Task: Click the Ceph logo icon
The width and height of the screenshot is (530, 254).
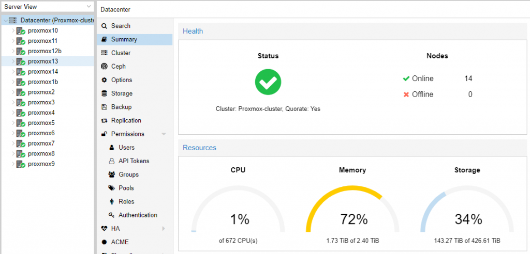Action: point(105,67)
